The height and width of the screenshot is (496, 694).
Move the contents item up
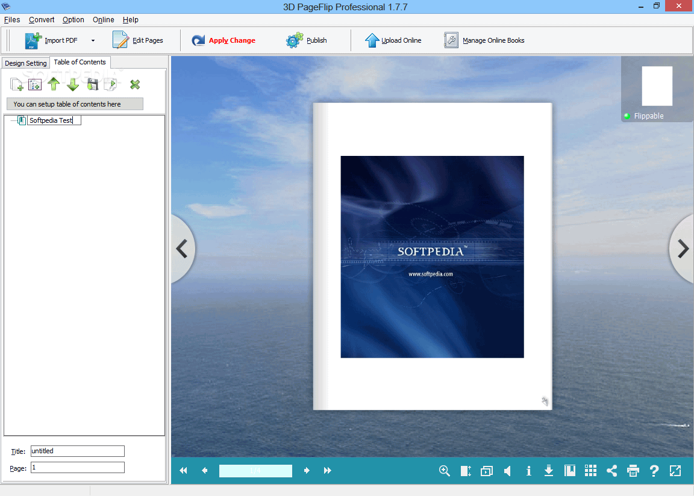tap(54, 84)
